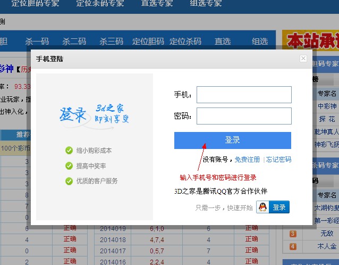Click the orange rank 4 badge

point(293,246)
